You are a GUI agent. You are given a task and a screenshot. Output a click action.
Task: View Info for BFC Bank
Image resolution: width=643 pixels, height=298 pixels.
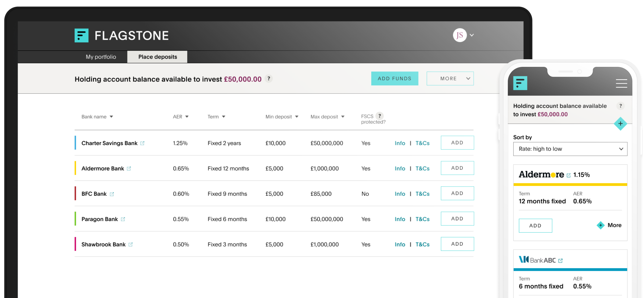(400, 194)
